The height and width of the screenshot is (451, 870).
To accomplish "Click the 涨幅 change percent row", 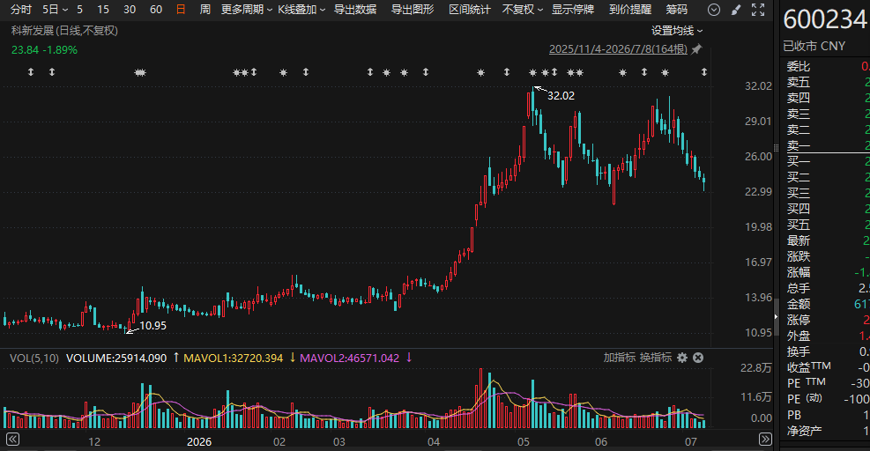I will point(826,272).
